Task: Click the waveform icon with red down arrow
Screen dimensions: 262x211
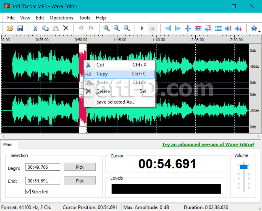Action: click(238, 28)
